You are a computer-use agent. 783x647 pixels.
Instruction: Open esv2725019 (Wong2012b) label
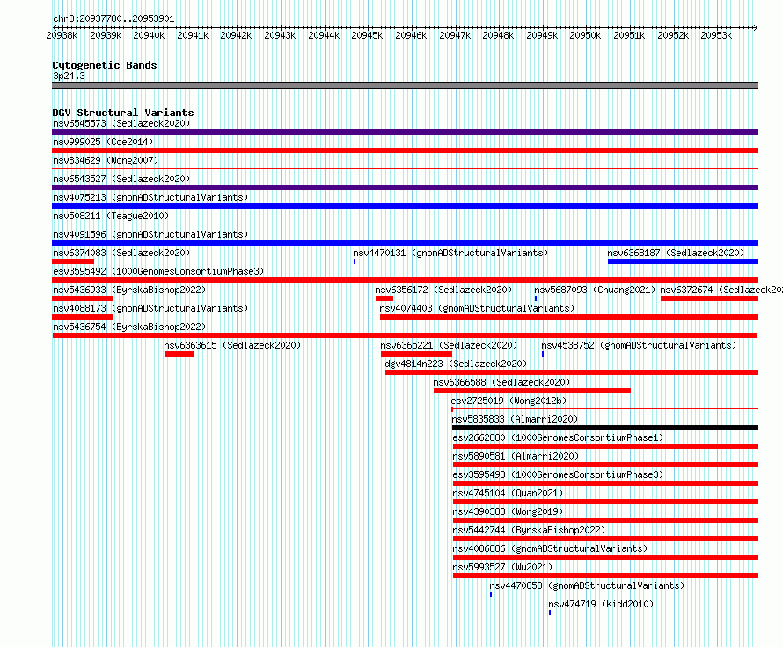pos(509,401)
